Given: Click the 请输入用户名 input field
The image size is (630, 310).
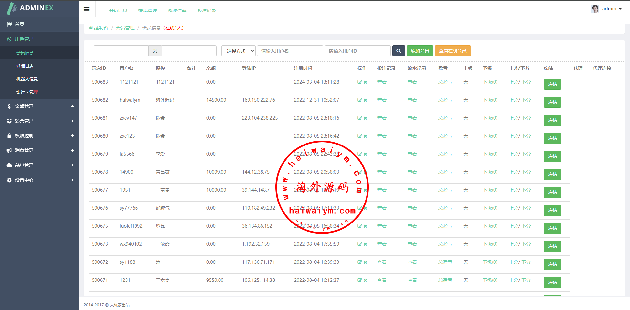Looking at the screenshot, I should tap(290, 51).
